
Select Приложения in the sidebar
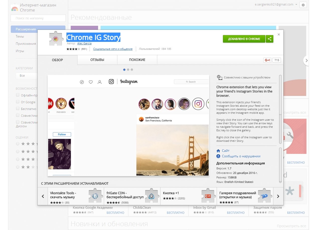(26, 44)
